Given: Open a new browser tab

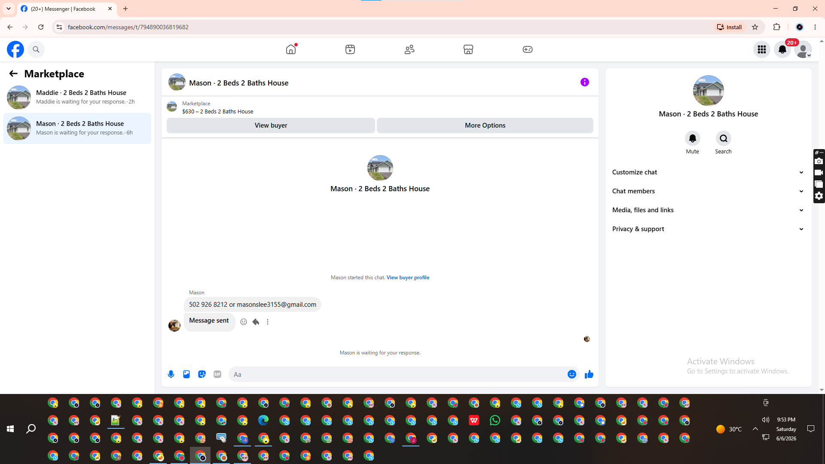Looking at the screenshot, I should [125, 9].
